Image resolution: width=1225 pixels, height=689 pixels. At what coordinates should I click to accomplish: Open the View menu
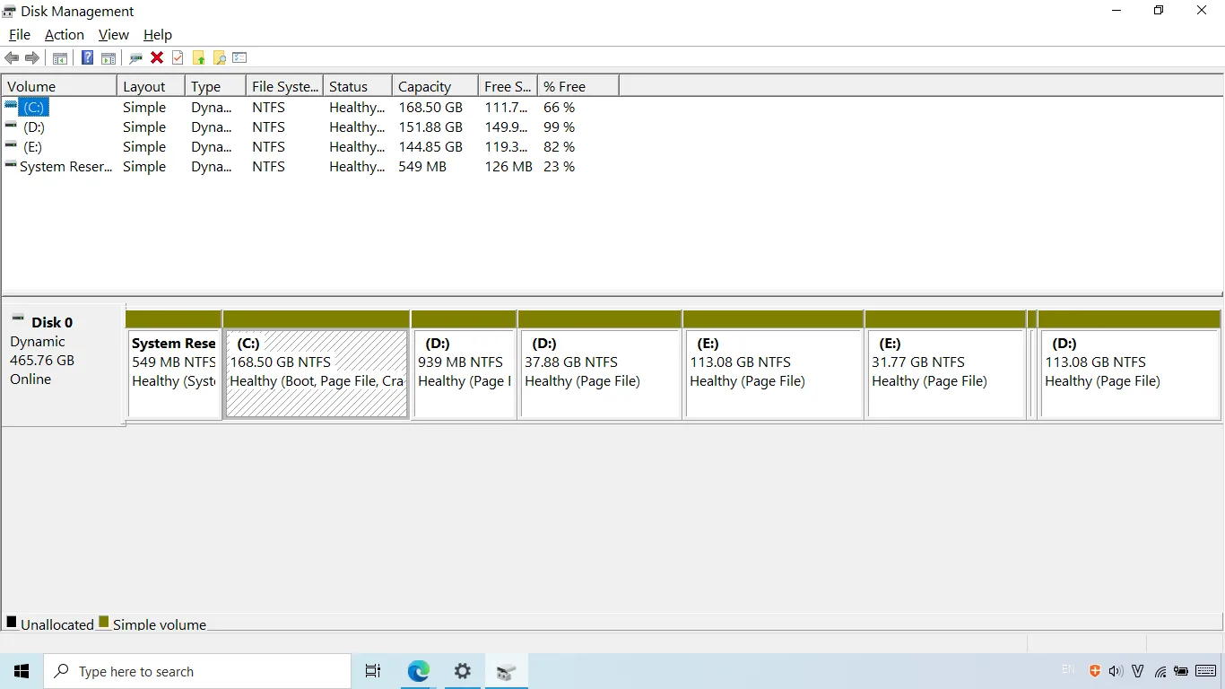113,34
